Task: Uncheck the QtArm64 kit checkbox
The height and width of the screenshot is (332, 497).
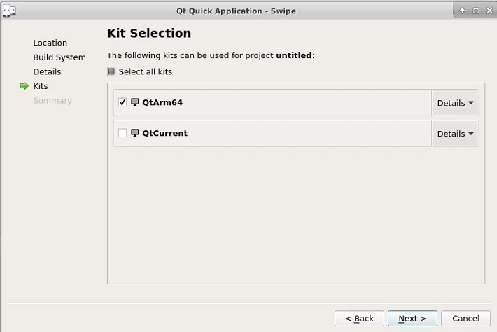Action: pyautogui.click(x=122, y=102)
